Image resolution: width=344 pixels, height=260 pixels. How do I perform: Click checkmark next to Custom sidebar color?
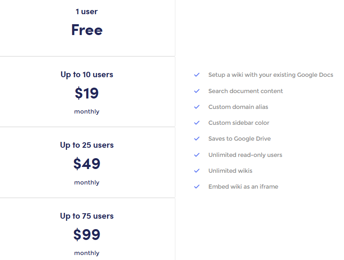click(197, 123)
